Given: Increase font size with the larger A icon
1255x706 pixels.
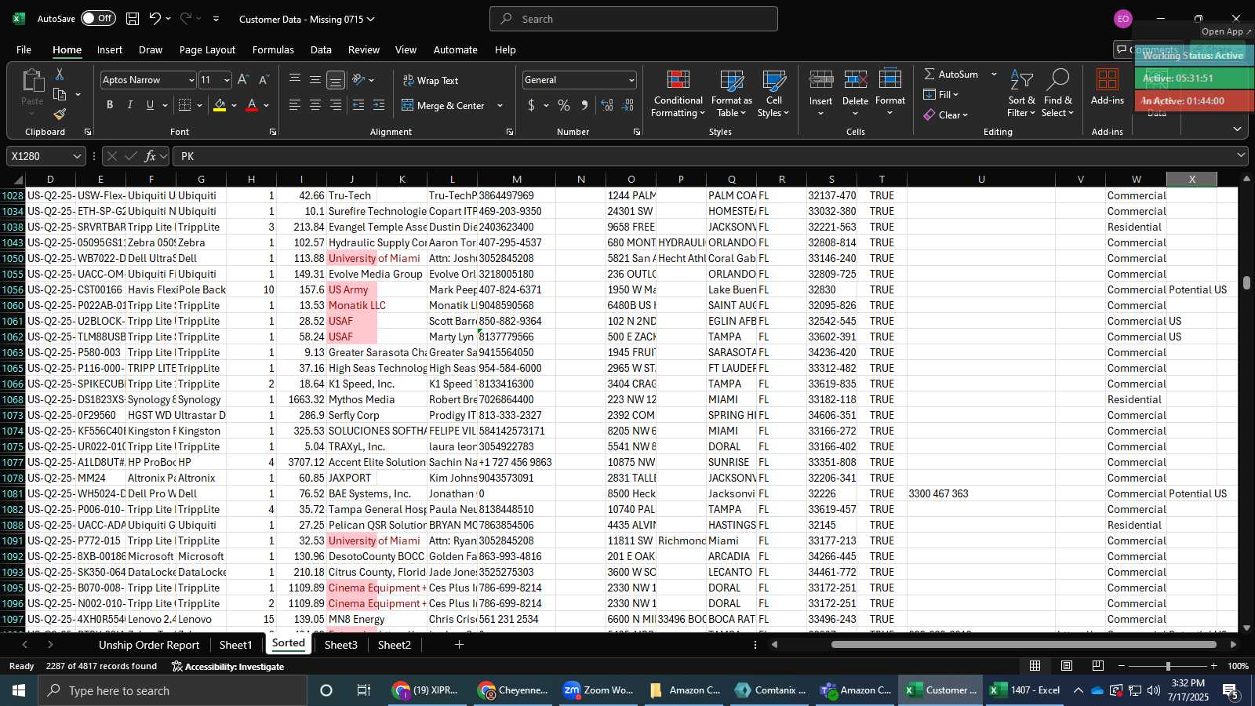Looking at the screenshot, I should coord(243,80).
